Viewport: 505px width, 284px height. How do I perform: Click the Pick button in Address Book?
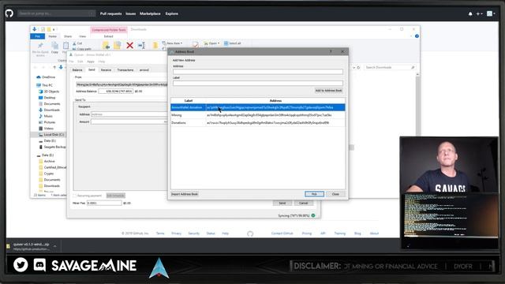click(314, 194)
